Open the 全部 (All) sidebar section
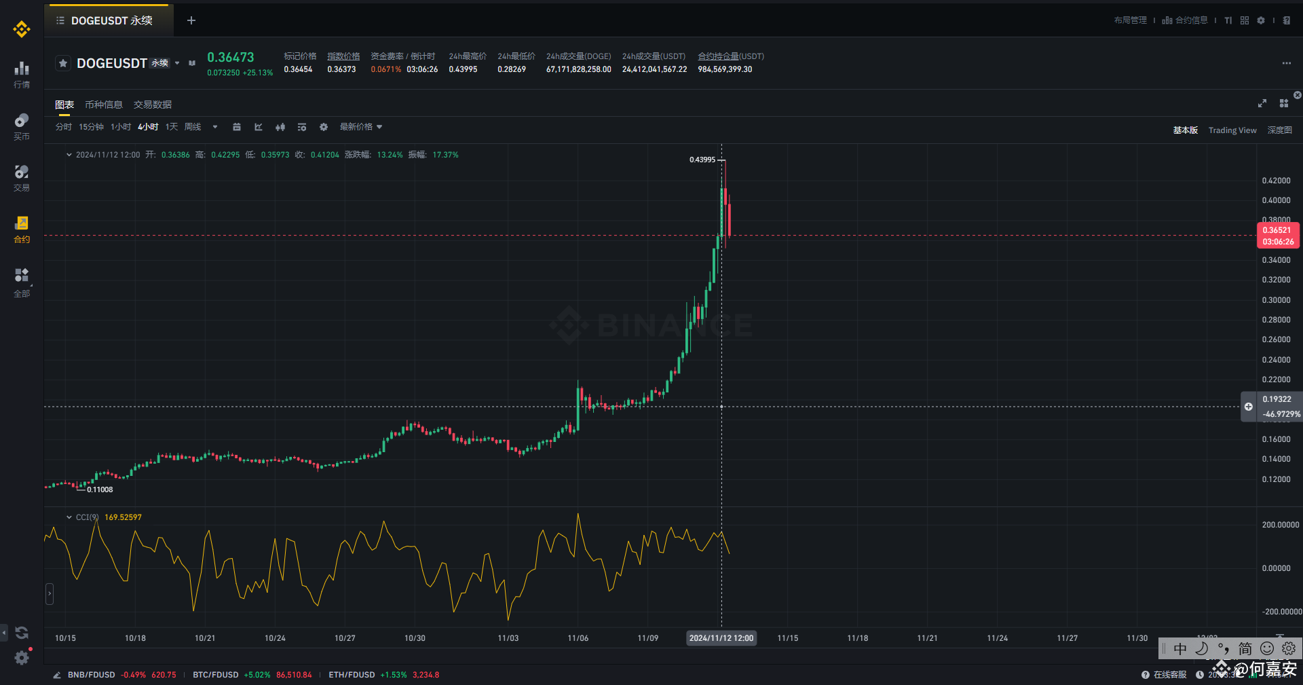Image resolution: width=1303 pixels, height=685 pixels. (x=22, y=282)
